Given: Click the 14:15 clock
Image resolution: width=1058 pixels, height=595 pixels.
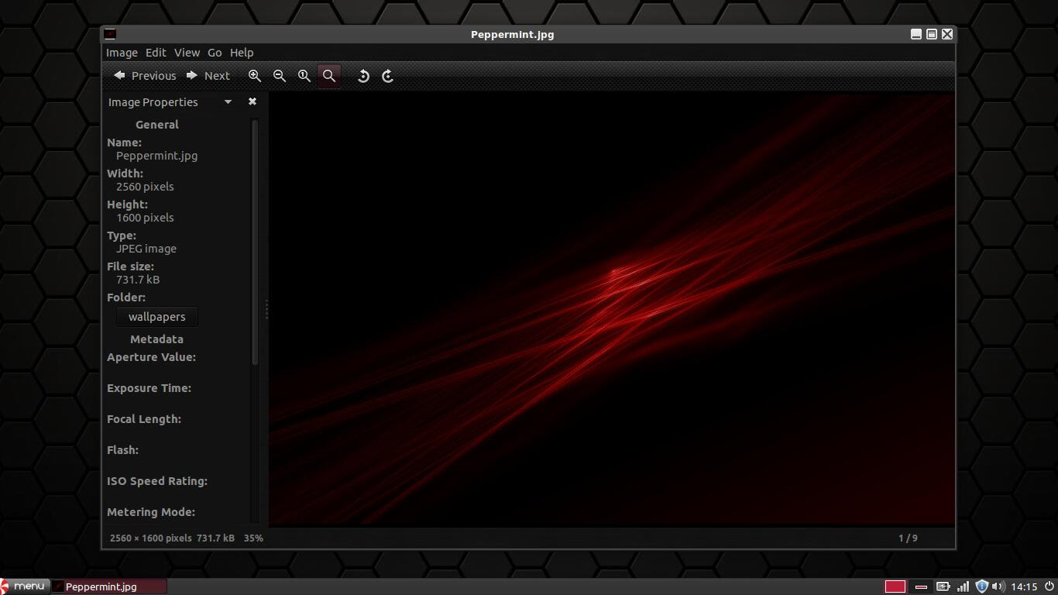Looking at the screenshot, I should [1024, 586].
